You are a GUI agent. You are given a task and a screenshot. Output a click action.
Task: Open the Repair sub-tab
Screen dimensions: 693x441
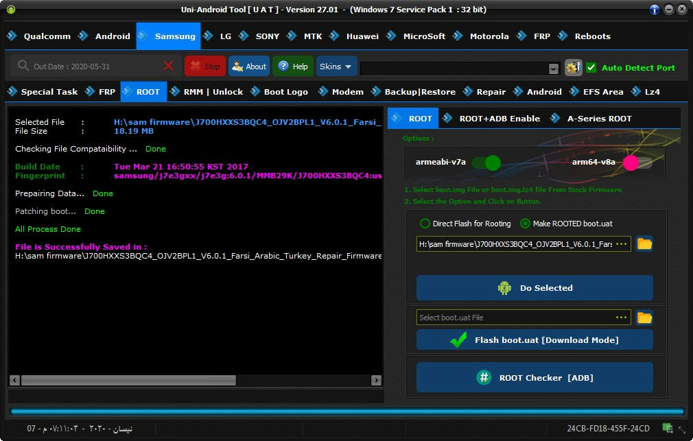point(484,92)
